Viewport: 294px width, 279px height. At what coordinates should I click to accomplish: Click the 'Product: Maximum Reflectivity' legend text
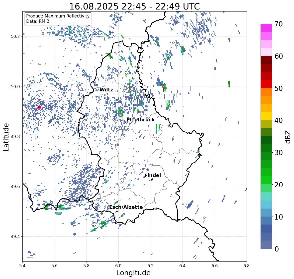tap(58, 16)
